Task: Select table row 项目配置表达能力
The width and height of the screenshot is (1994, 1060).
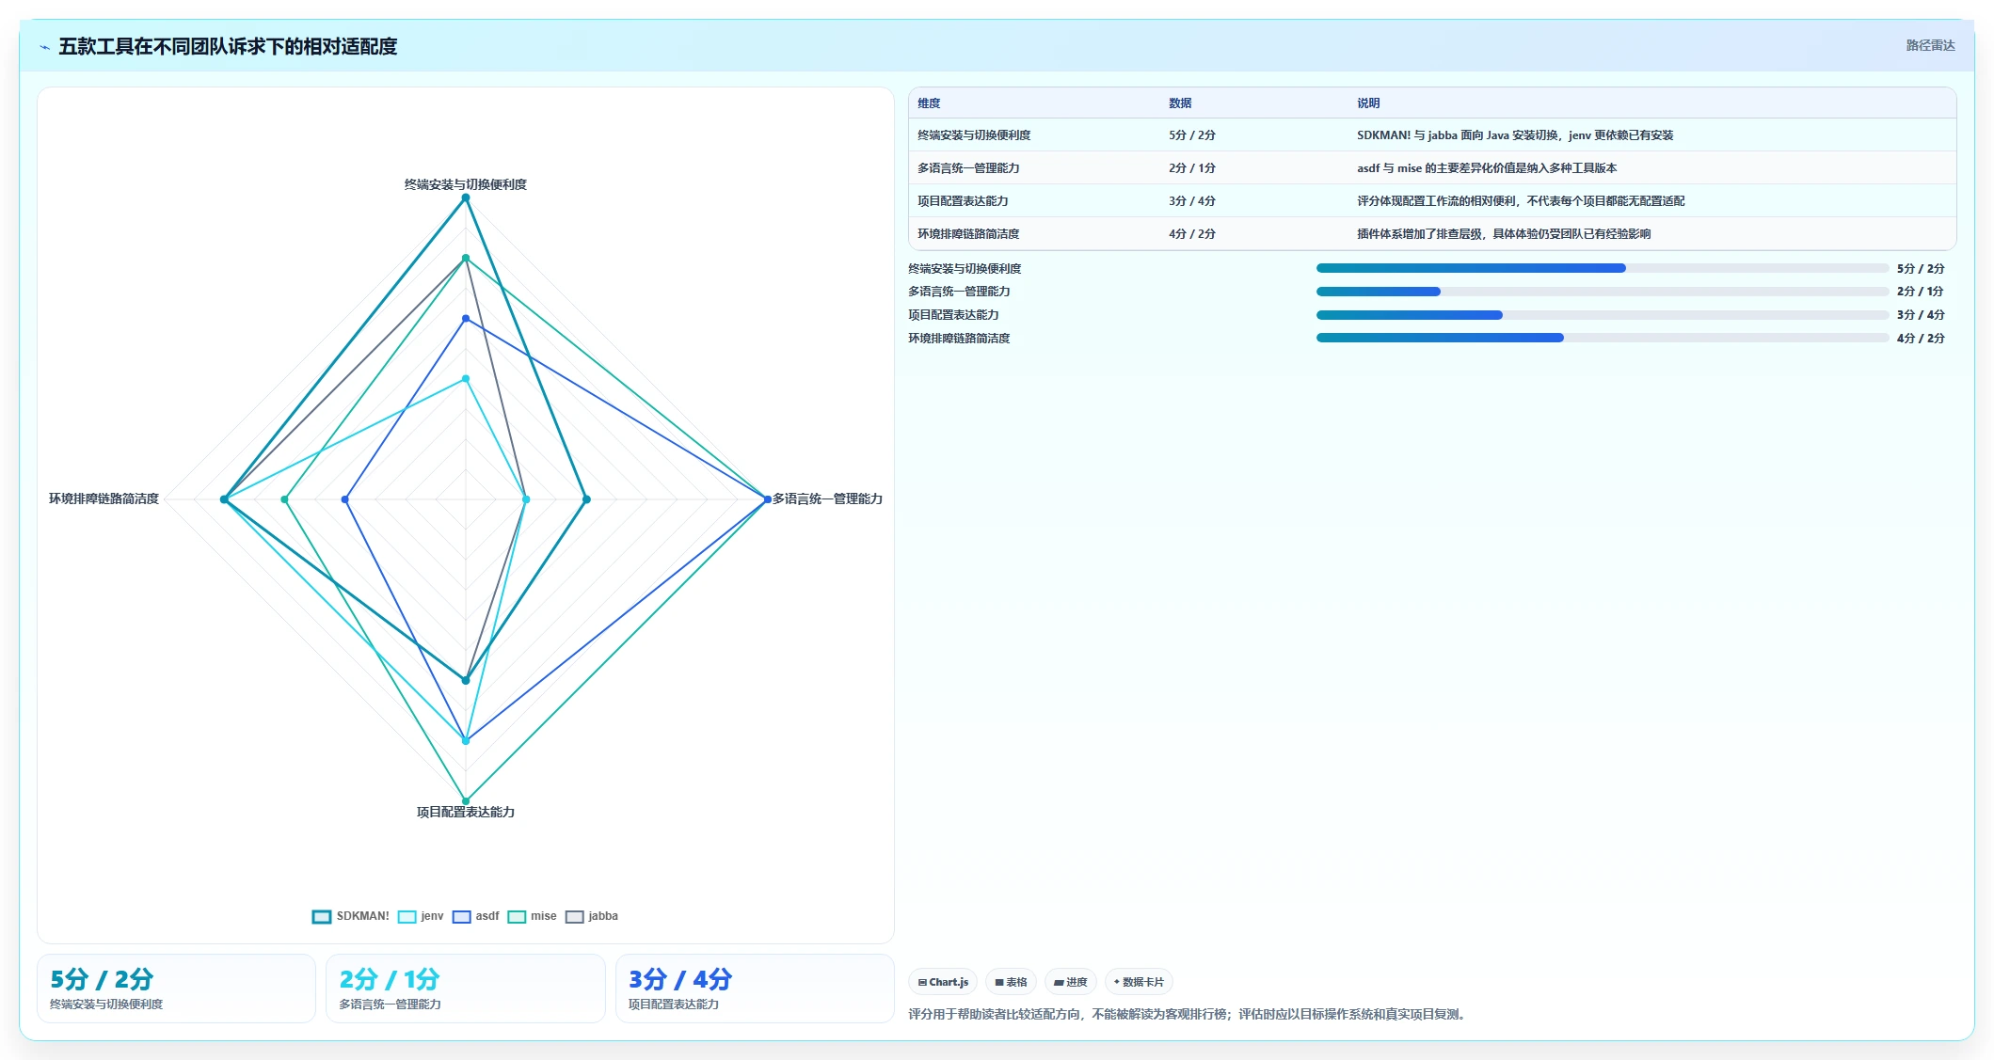Action: coord(1432,201)
